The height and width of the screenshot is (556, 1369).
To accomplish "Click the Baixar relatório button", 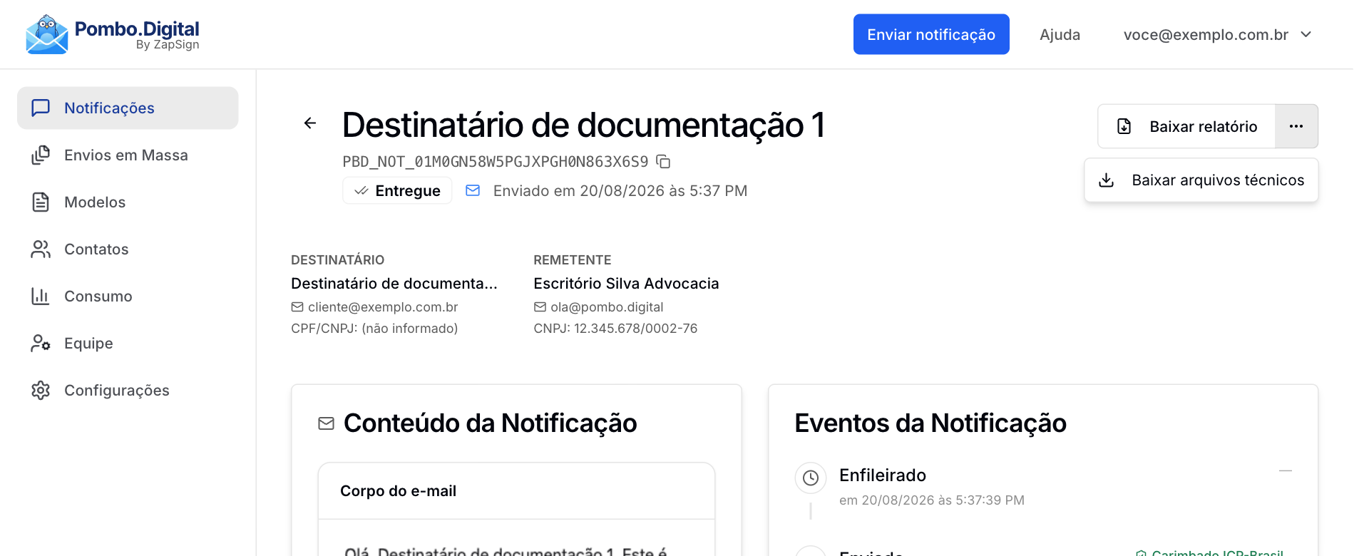I will [1186, 126].
